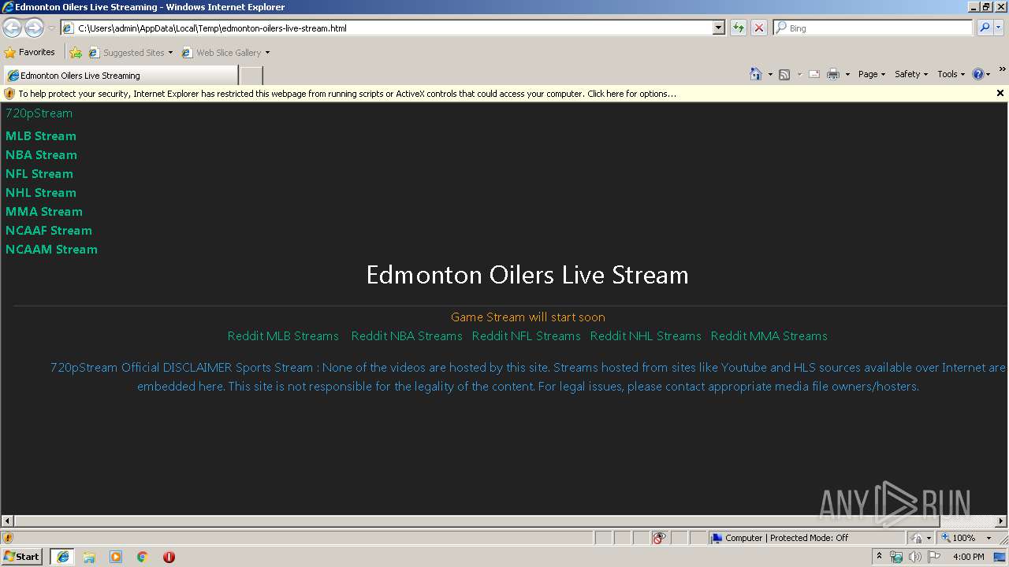Open the MMA Stream link
Screen dimensions: 1009x567
pyautogui.click(x=44, y=212)
